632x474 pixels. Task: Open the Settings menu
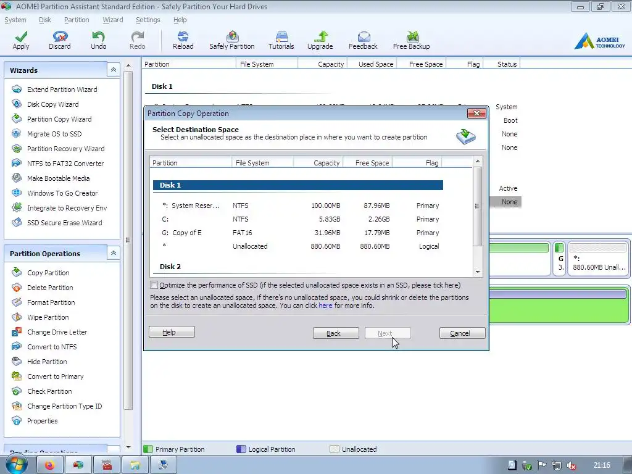148,20
